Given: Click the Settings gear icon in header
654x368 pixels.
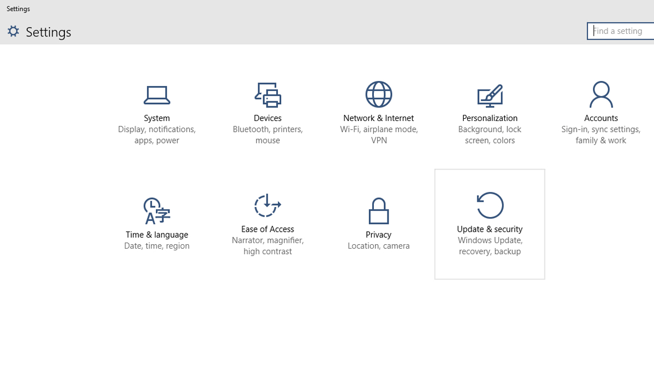Looking at the screenshot, I should 13,31.
